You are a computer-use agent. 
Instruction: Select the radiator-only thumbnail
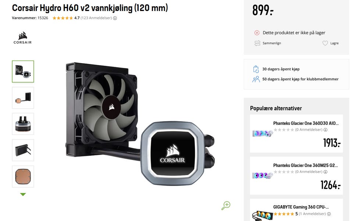pyautogui.click(x=23, y=150)
